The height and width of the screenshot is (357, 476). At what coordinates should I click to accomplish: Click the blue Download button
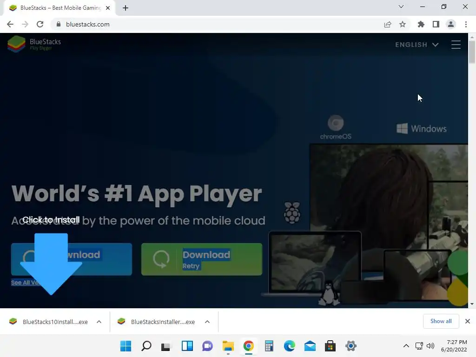pyautogui.click(x=72, y=259)
